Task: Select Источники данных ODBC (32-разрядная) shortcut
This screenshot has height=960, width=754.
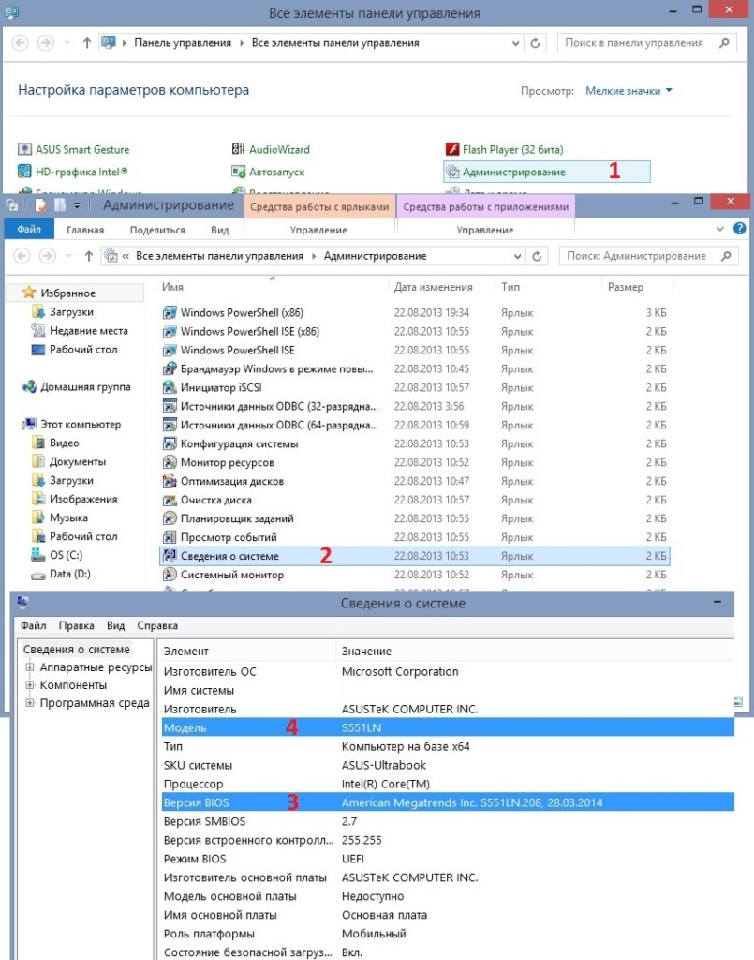Action: pyautogui.click(x=416, y=407)
